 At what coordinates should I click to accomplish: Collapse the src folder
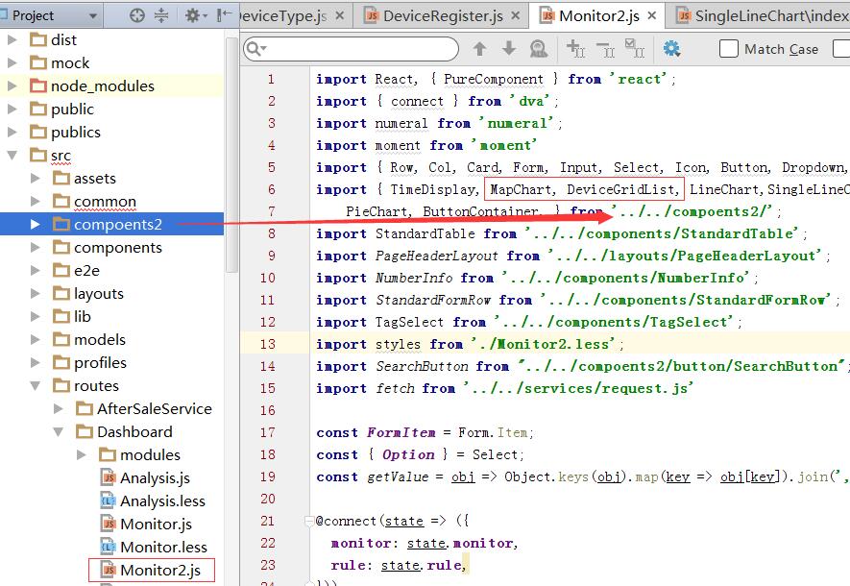coord(12,155)
